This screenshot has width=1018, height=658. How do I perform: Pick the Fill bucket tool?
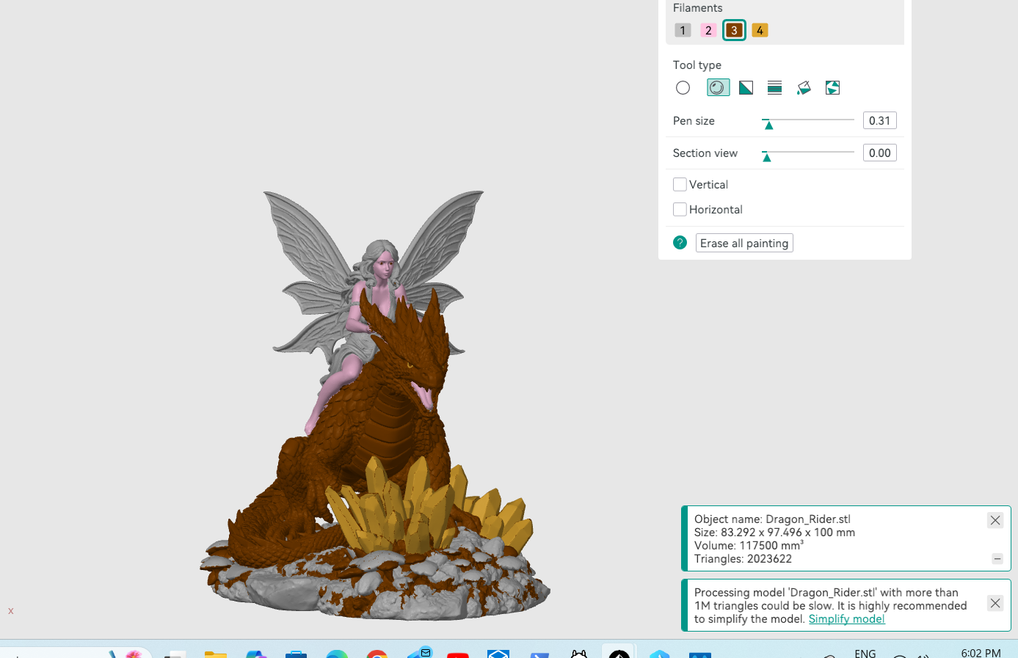804,88
